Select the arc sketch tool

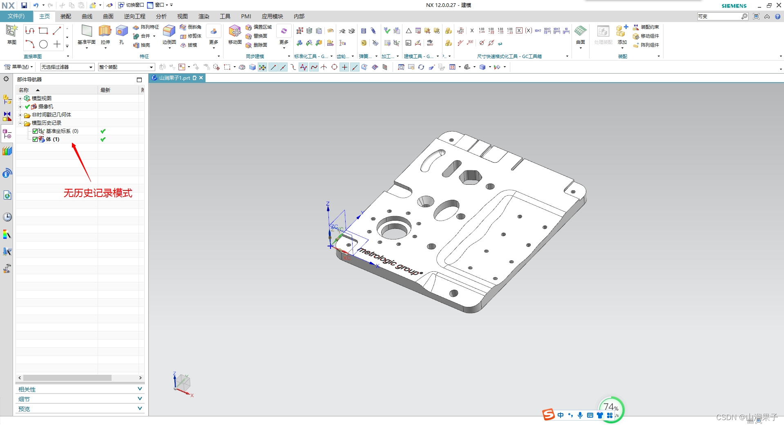coord(30,44)
